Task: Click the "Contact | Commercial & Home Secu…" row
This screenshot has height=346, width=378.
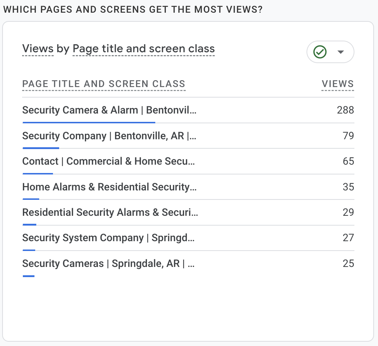Action: pyautogui.click(x=108, y=161)
